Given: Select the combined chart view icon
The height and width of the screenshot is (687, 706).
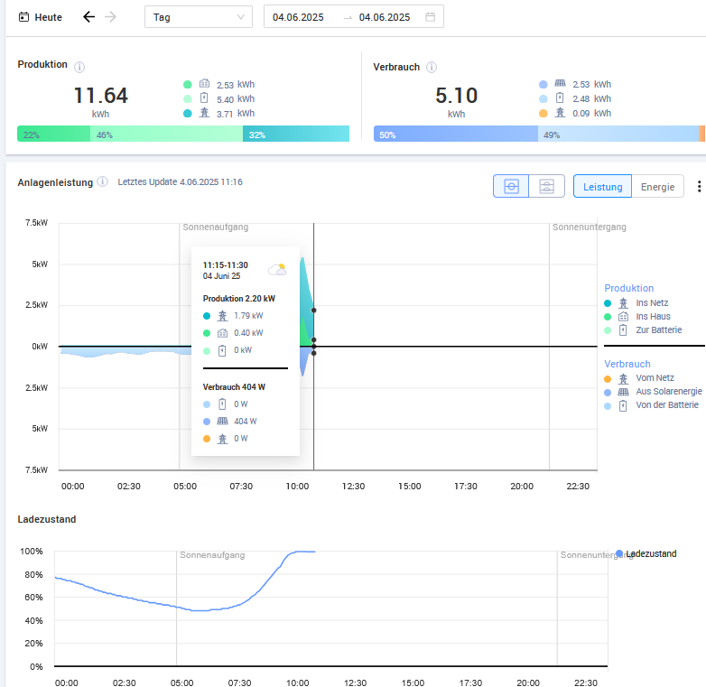Looking at the screenshot, I should click(511, 186).
